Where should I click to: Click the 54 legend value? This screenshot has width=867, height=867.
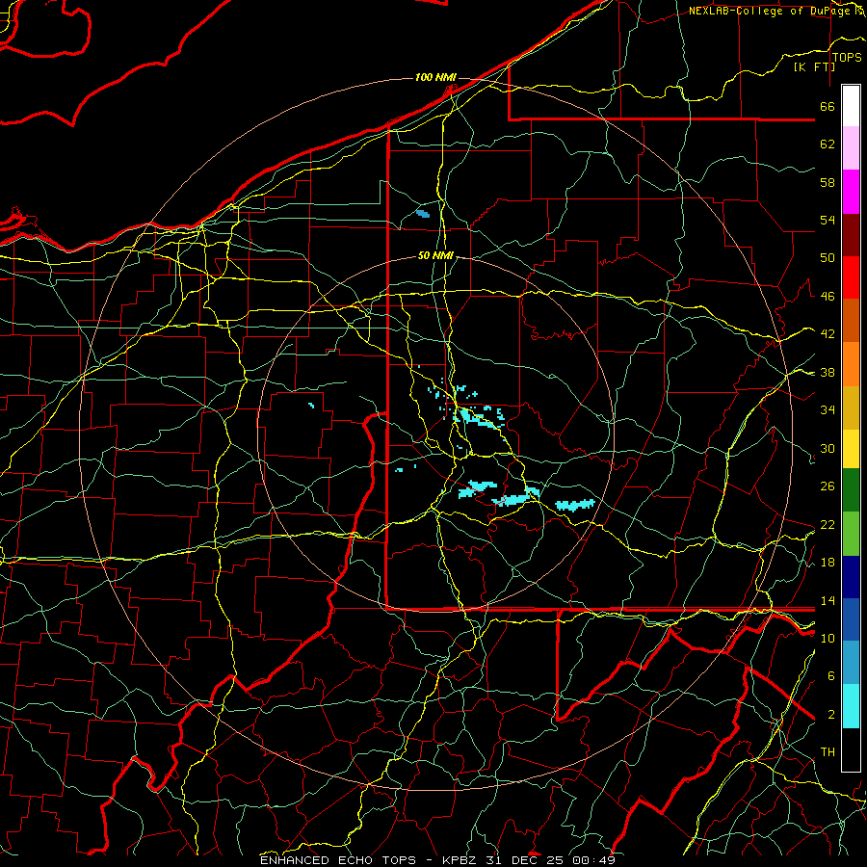point(828,220)
